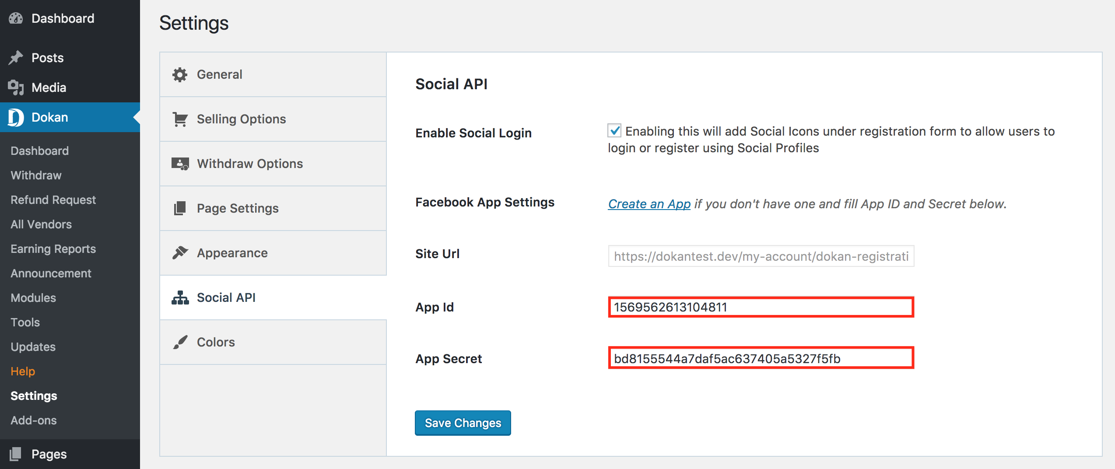The image size is (1115, 469).
Task: Open the Dokan menu item
Action: click(x=70, y=117)
